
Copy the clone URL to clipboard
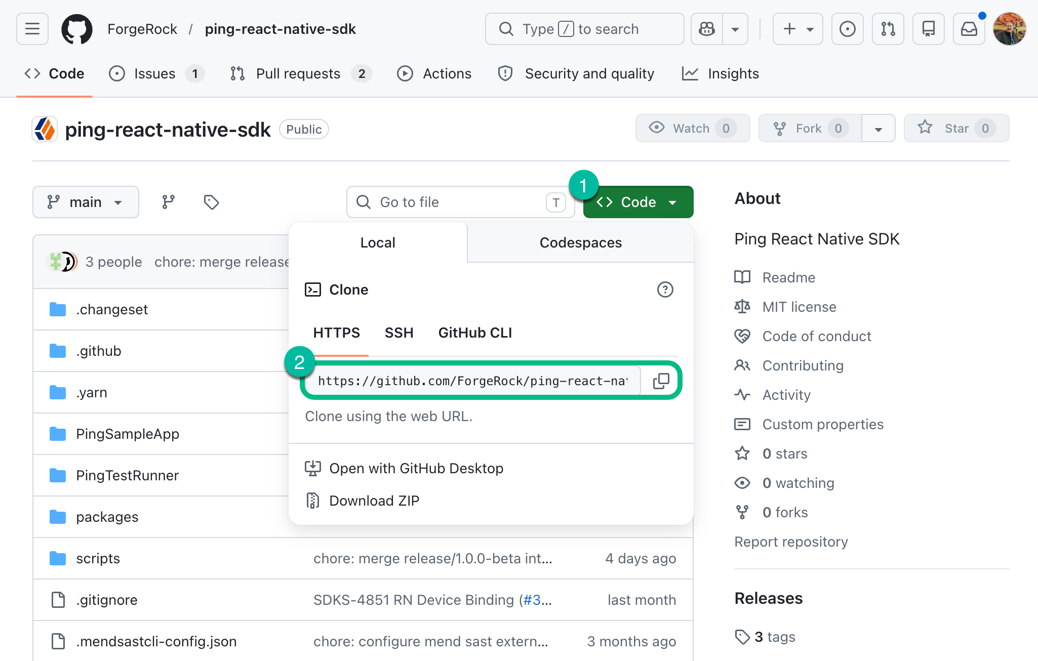(661, 381)
